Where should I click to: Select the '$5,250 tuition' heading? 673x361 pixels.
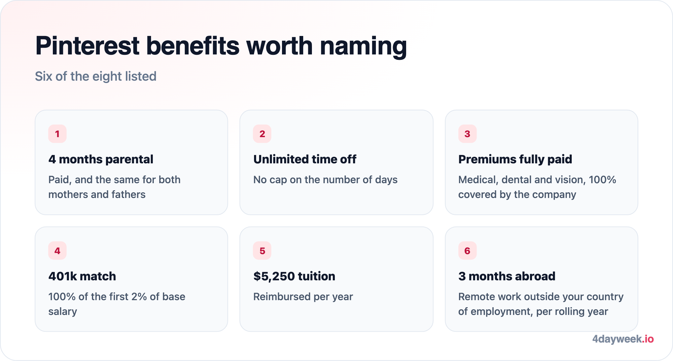pyautogui.click(x=294, y=276)
